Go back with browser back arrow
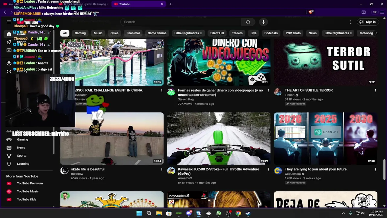This screenshot has height=218, width=387. point(5,12)
